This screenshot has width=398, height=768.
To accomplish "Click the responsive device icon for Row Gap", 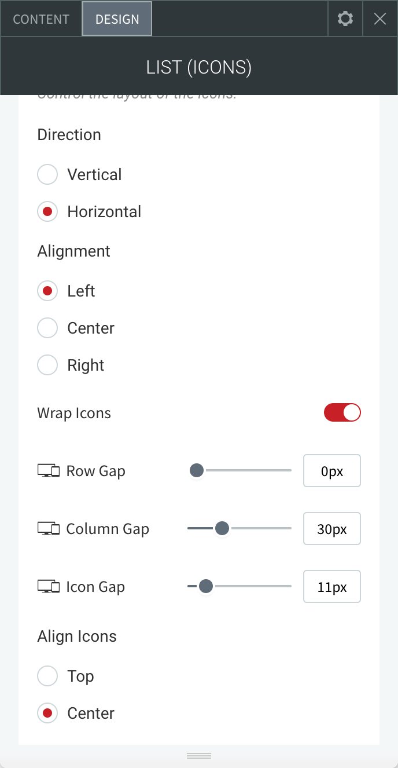I will coord(49,471).
